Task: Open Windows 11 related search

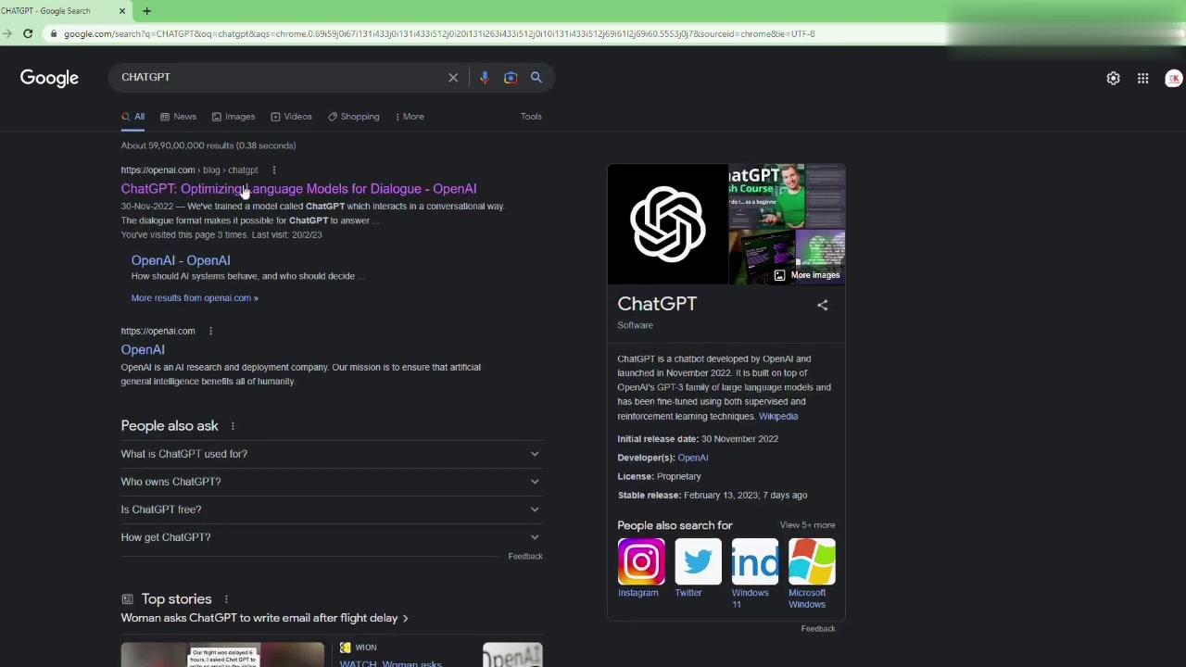Action: (754, 573)
